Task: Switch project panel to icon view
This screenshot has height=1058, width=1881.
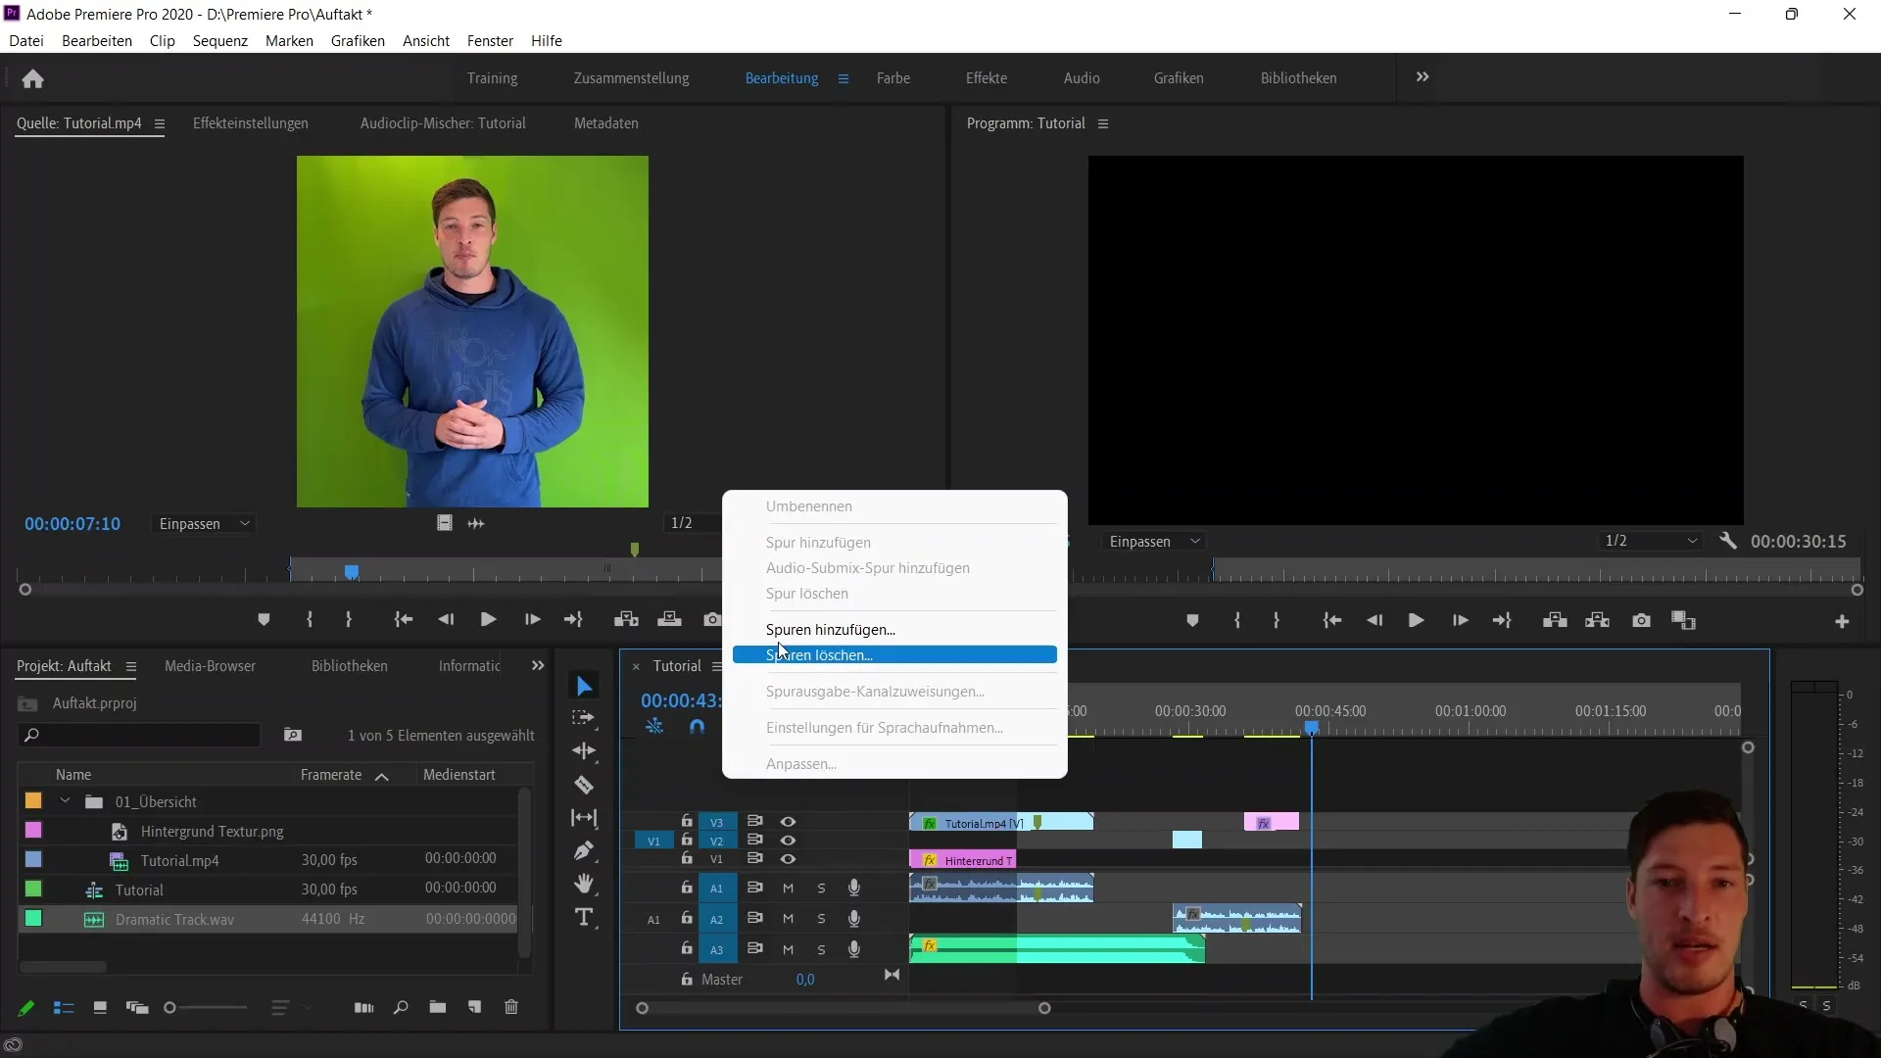Action: [100, 1007]
